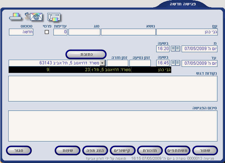
Task: Click the שמור save button
Action: tap(205, 151)
